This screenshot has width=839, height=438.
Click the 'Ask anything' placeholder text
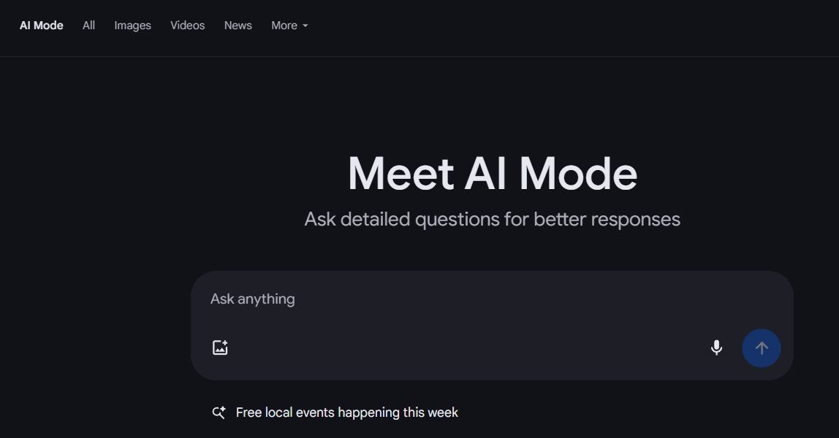pos(253,299)
